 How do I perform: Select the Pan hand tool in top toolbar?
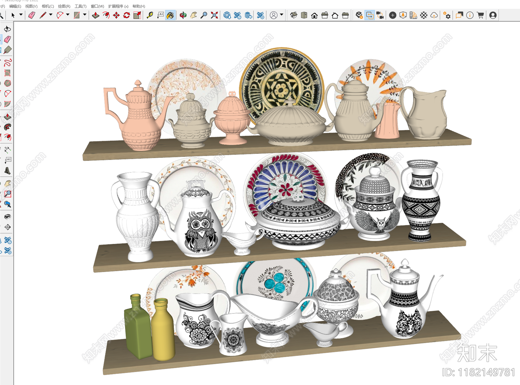[193, 15]
